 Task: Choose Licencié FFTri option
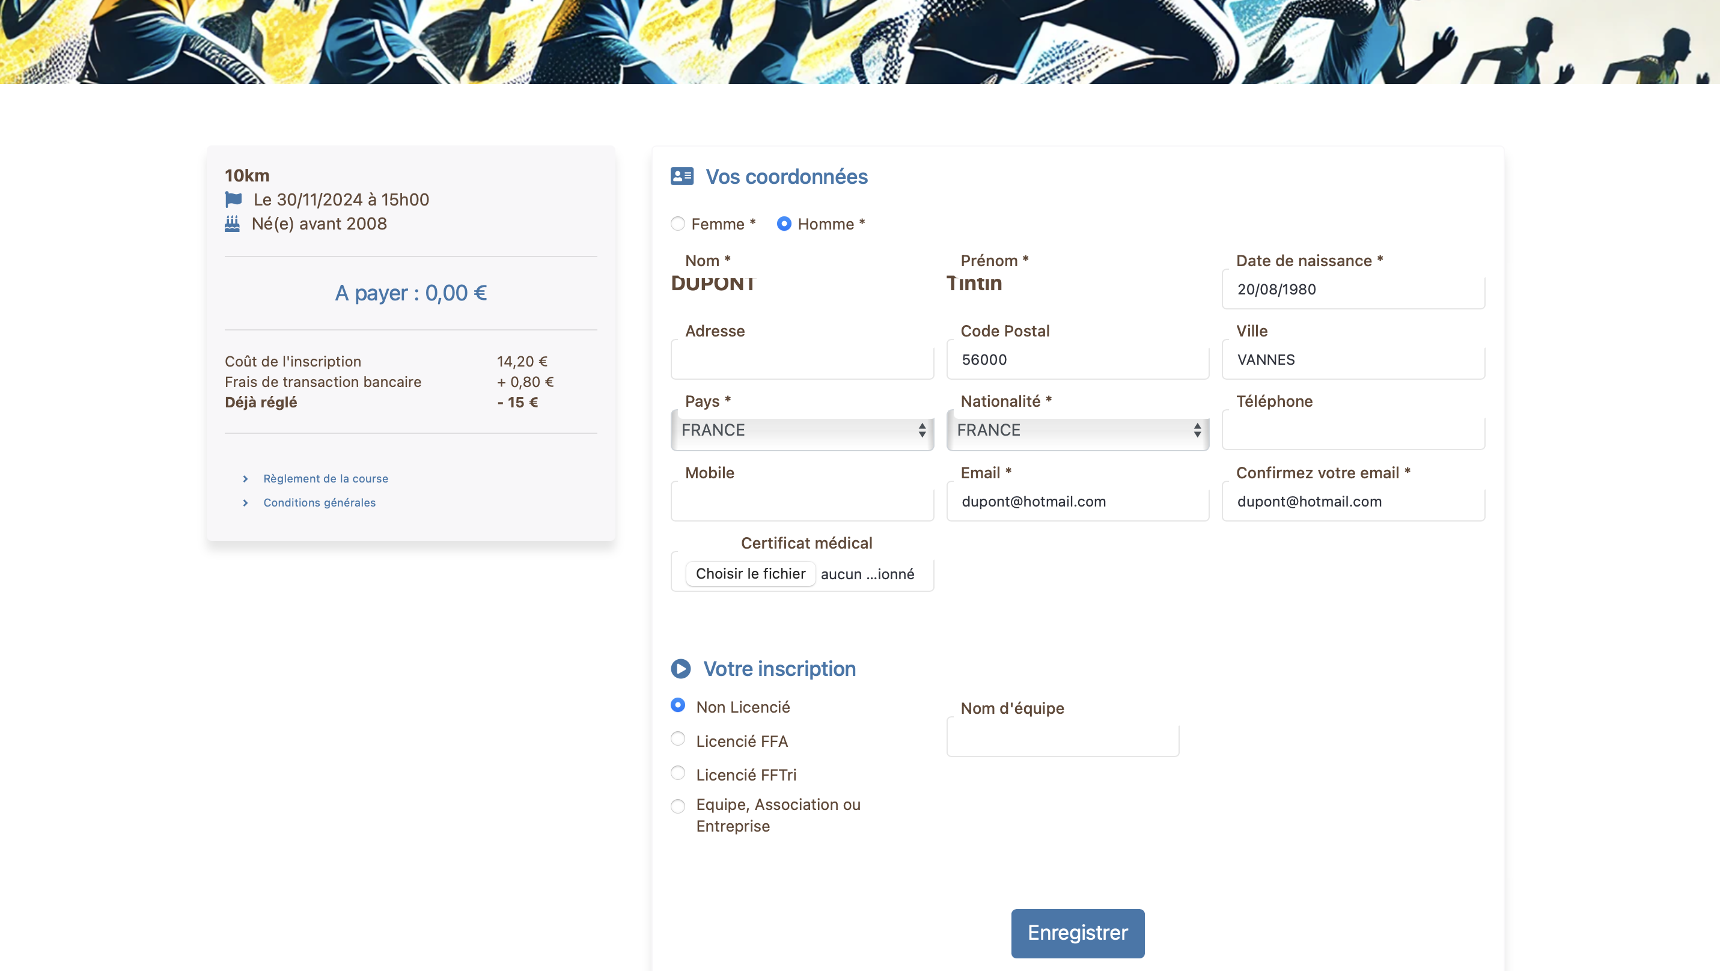click(678, 773)
